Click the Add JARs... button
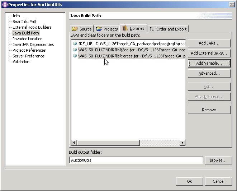This screenshot has height=191, width=237. point(209,43)
